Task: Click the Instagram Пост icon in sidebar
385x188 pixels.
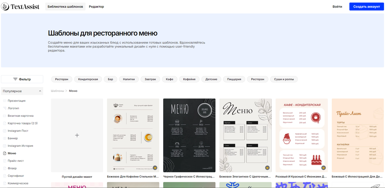Action: [x=4, y=130]
